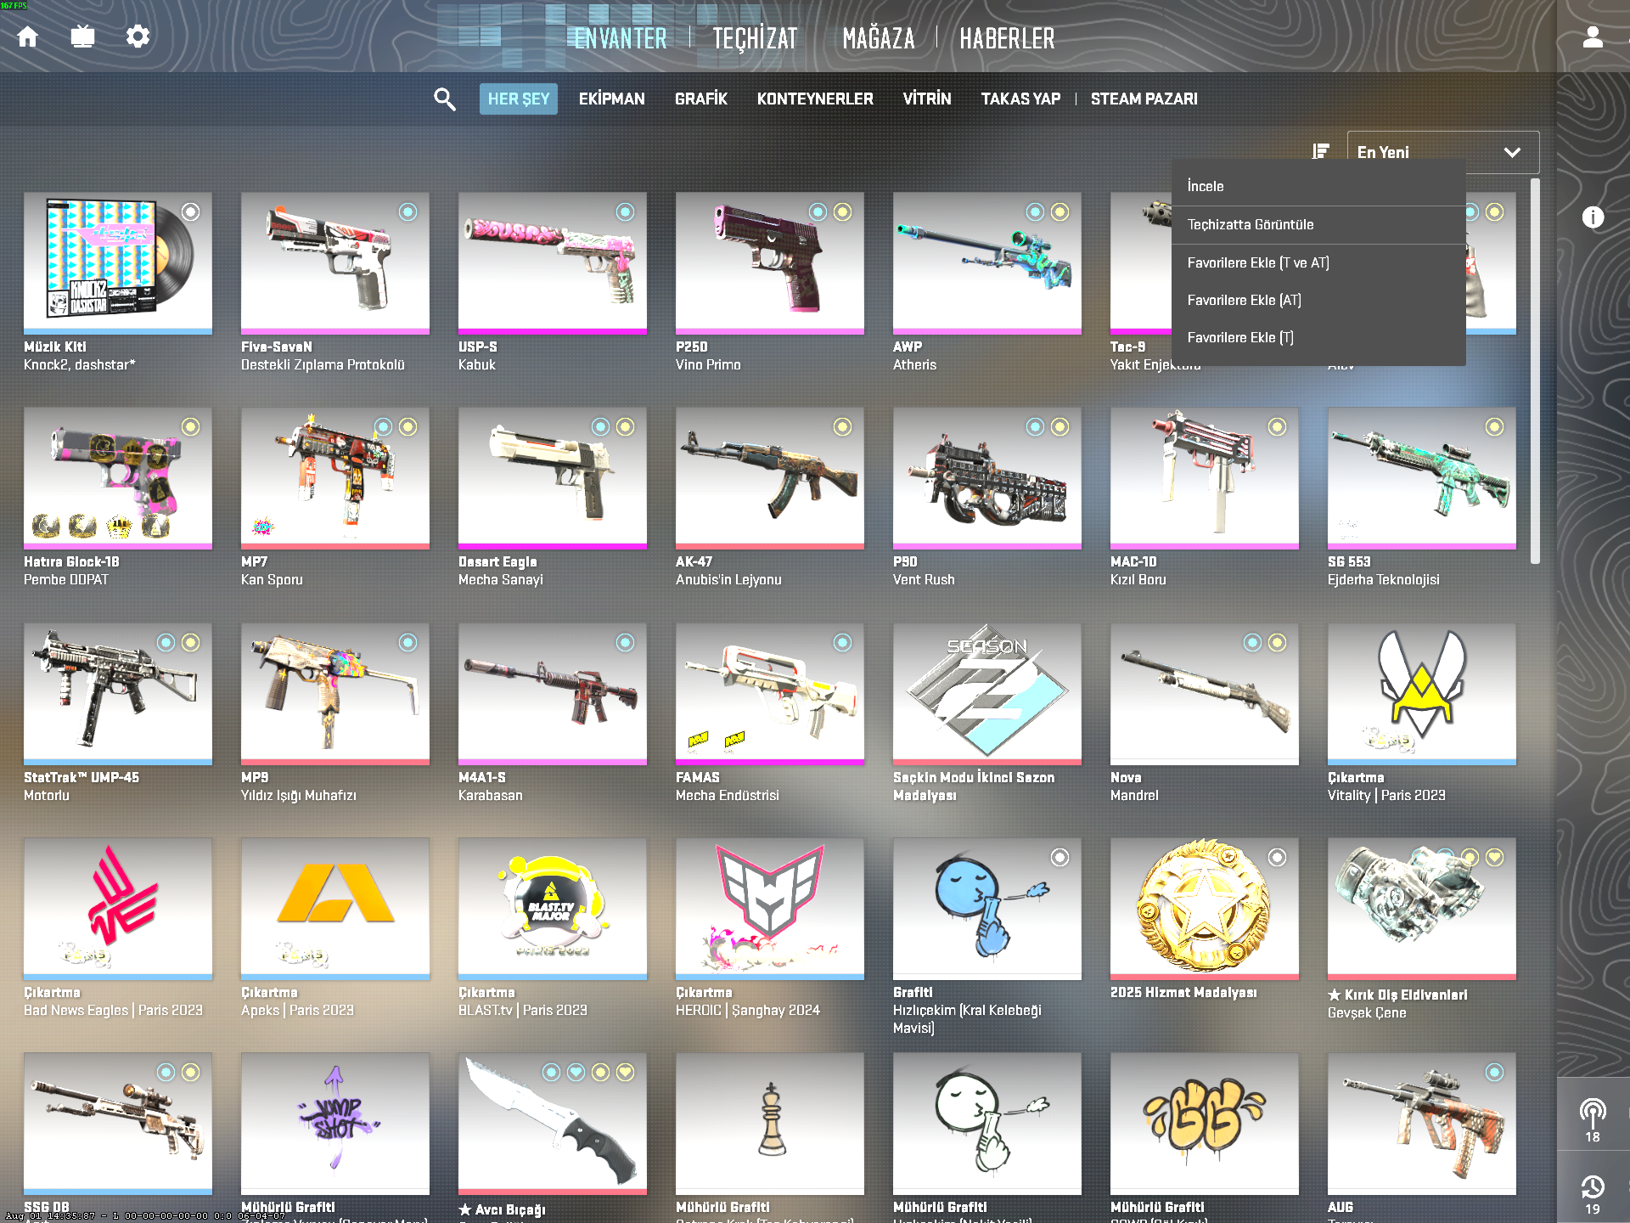Choose Favorilere Ekle (T) entry
This screenshot has height=1223, width=1630.
[x=1318, y=337]
